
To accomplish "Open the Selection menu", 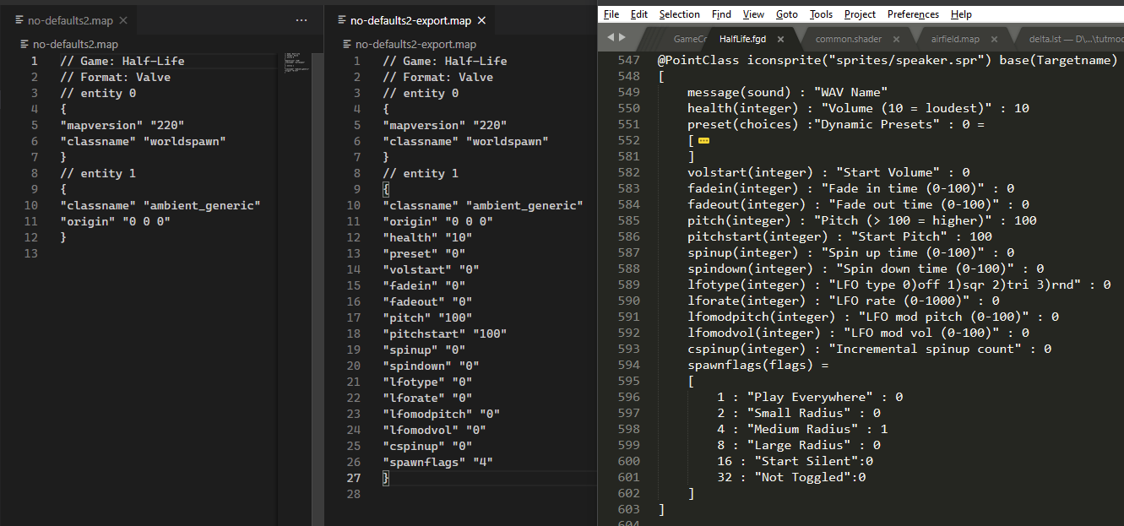I will pyautogui.click(x=679, y=14).
